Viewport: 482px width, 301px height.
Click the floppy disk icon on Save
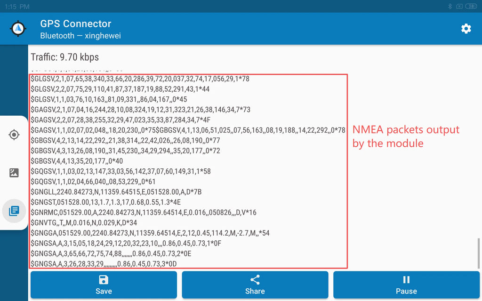click(104, 280)
